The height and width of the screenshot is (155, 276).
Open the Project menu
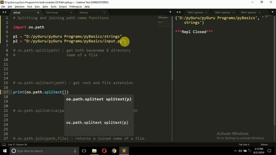tap(63, 7)
